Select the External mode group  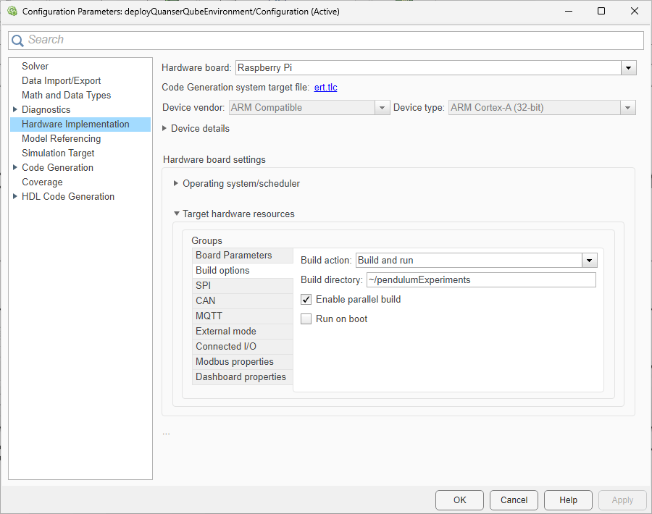point(225,331)
